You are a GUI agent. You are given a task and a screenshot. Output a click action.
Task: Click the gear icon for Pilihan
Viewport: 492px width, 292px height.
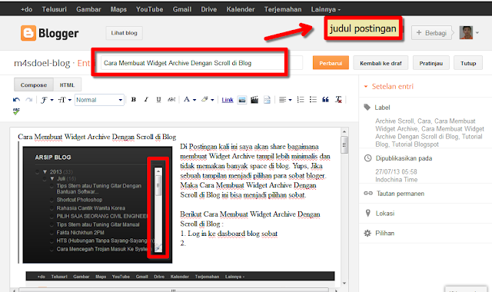(367, 233)
